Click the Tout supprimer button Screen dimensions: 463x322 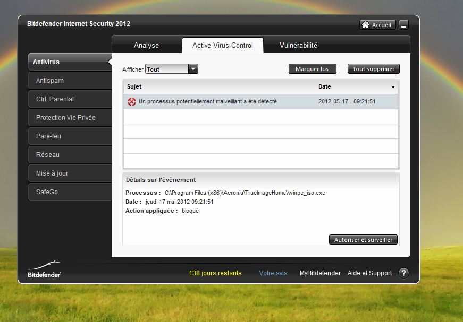374,69
